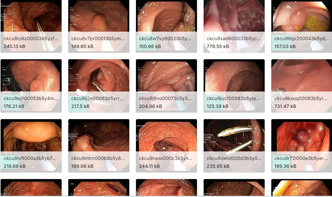Open the partially visible yellow-toned bottom row thumbnail

tap(302, 188)
